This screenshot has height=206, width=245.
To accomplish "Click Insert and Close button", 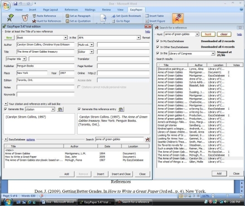I will [121, 174].
